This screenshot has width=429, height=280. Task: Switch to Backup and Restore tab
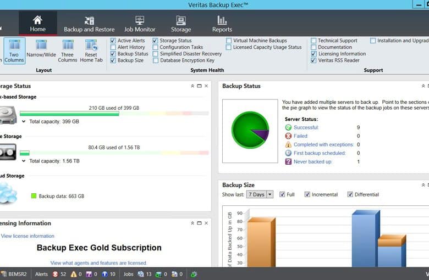click(x=89, y=24)
